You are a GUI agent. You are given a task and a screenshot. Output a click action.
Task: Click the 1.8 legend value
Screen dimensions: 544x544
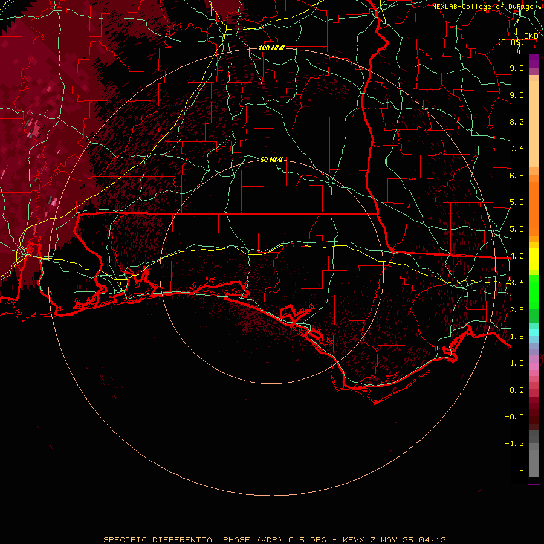[517, 337]
